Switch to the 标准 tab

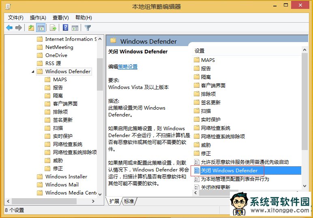coord(129,201)
